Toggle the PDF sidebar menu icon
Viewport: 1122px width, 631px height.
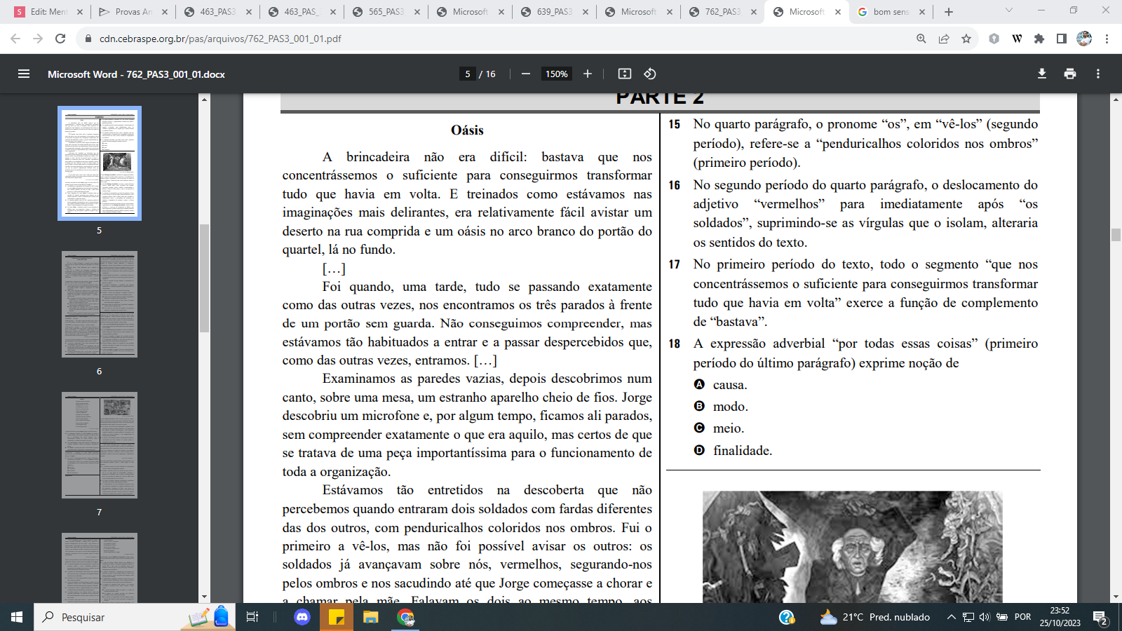(24, 74)
